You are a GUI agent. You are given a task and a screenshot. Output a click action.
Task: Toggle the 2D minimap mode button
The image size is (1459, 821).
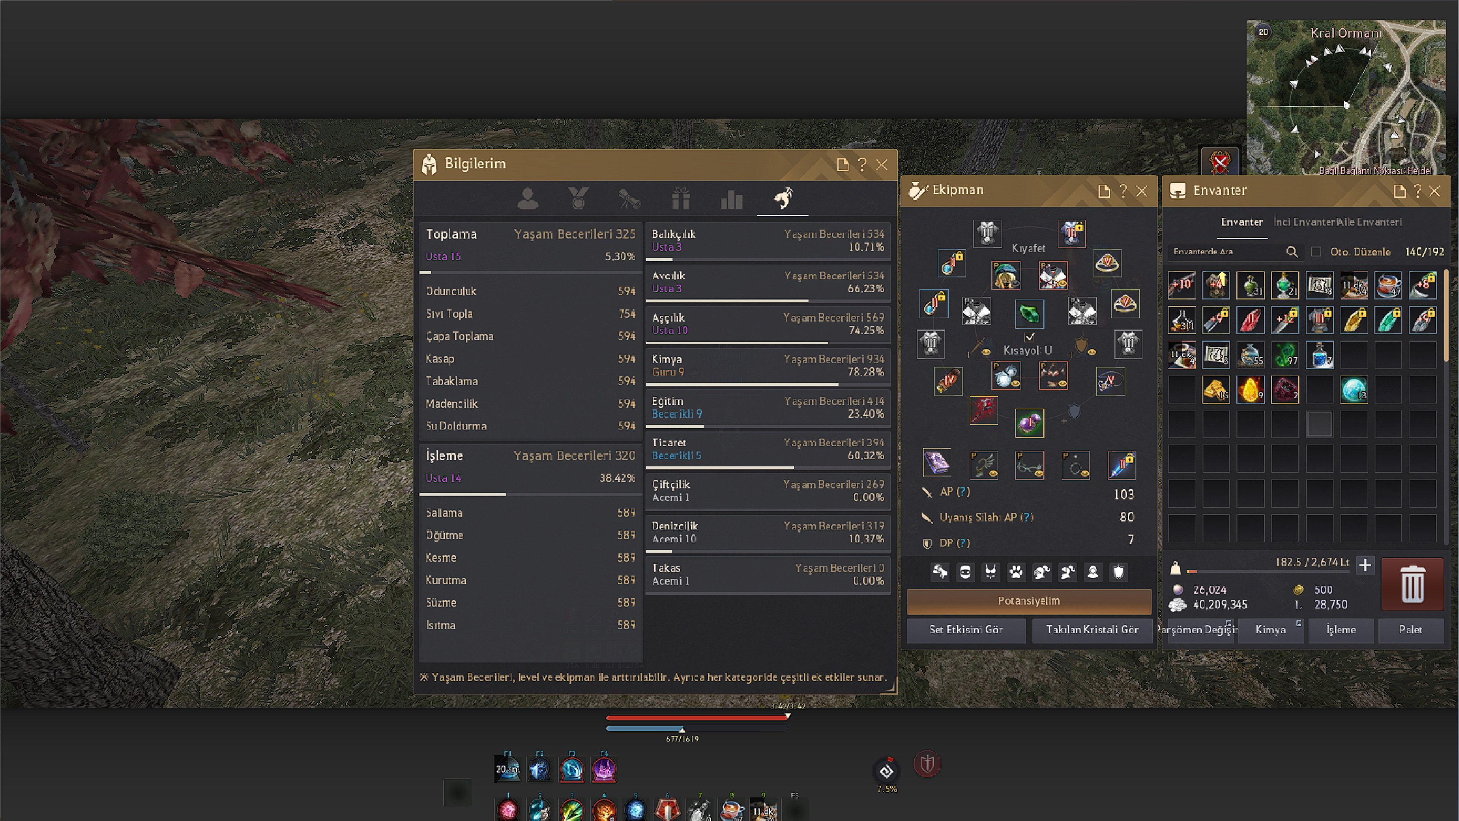click(x=1264, y=32)
